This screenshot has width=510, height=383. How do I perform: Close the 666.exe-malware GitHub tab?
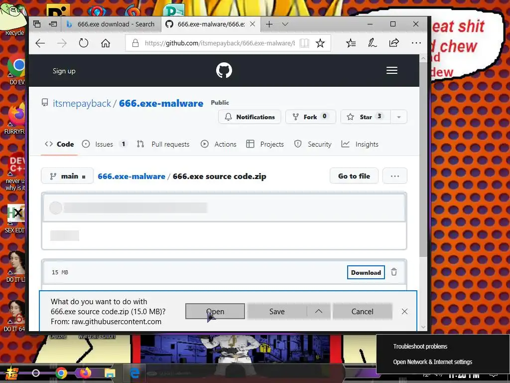tap(253, 24)
